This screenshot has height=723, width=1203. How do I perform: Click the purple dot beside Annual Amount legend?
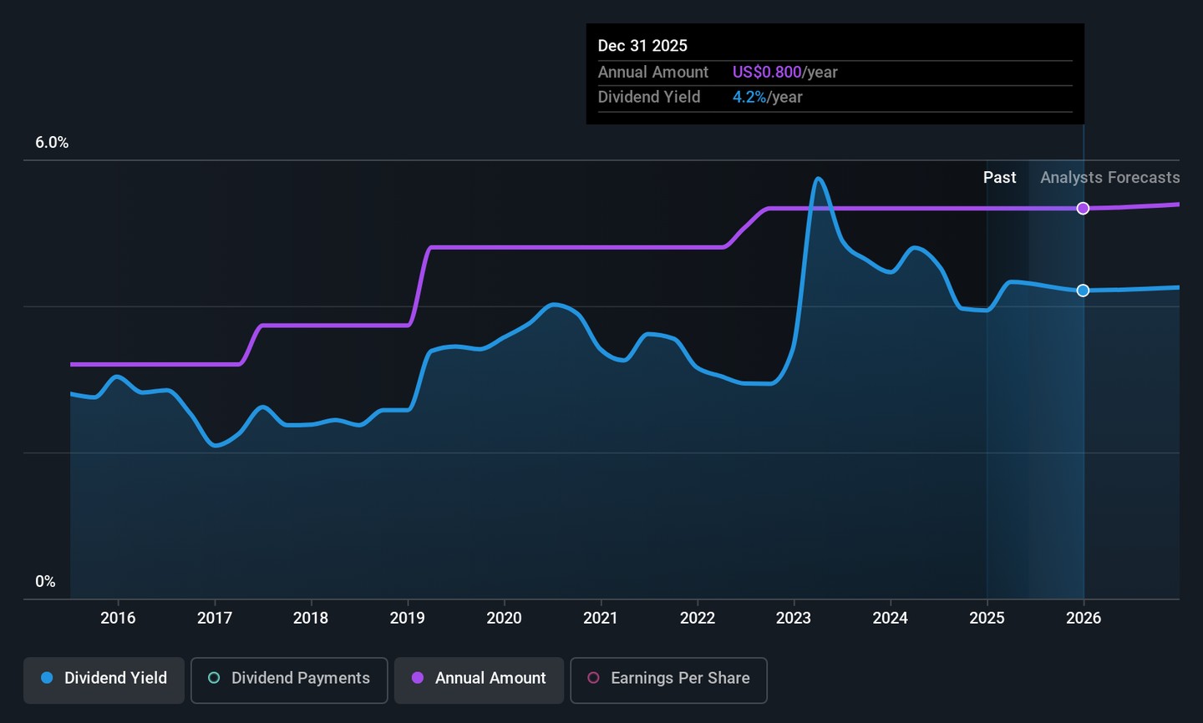point(418,678)
